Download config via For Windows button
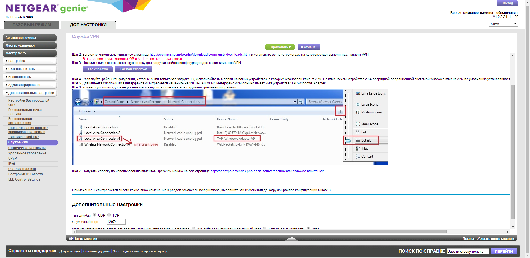The height and width of the screenshot is (258, 530). point(98,69)
